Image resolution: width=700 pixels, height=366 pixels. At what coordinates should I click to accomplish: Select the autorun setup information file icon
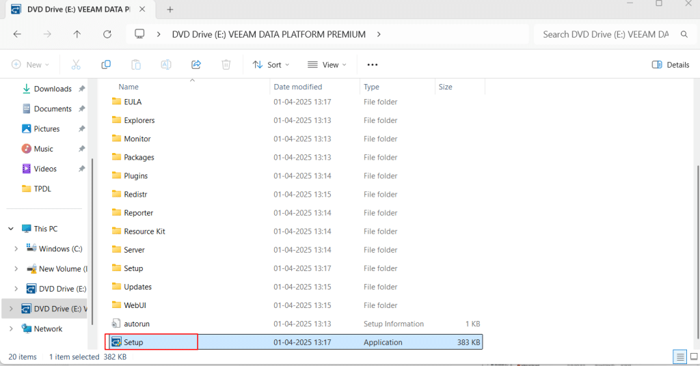coord(116,324)
